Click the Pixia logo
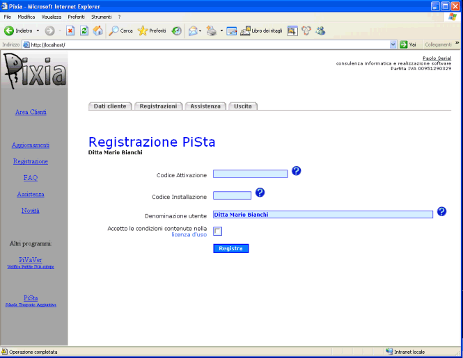The width and height of the screenshot is (463, 358). point(35,71)
